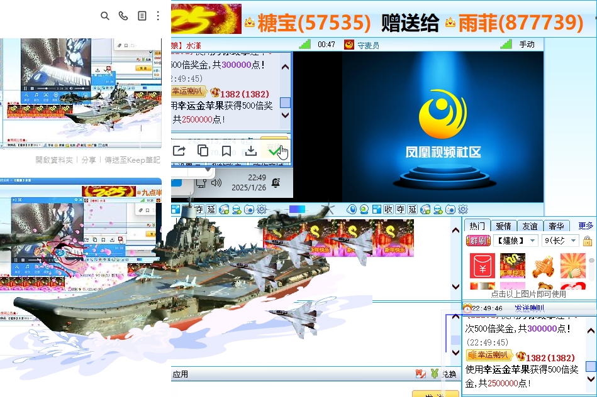
Task: Click the copy icon in snip toolbar
Action: (x=203, y=151)
